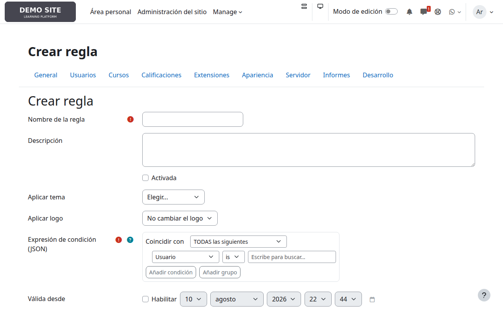
Task: Open the Extensiones tab
Action: [212, 75]
